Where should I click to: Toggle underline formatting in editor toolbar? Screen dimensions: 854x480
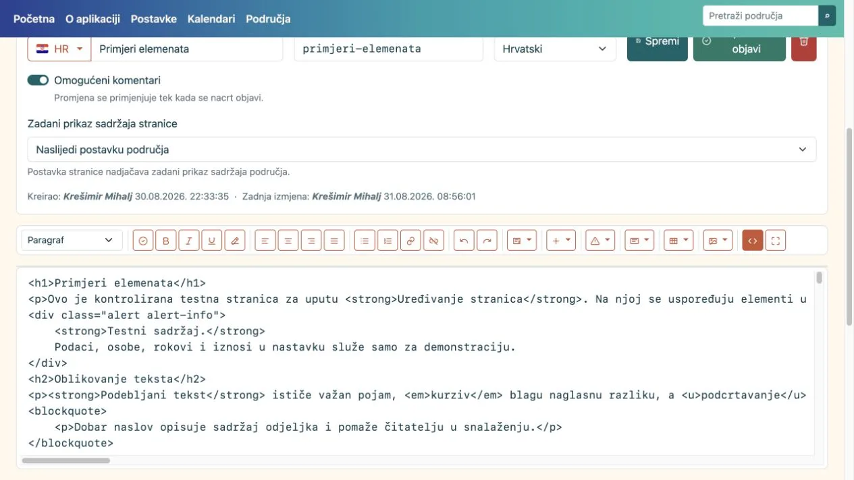[211, 241]
